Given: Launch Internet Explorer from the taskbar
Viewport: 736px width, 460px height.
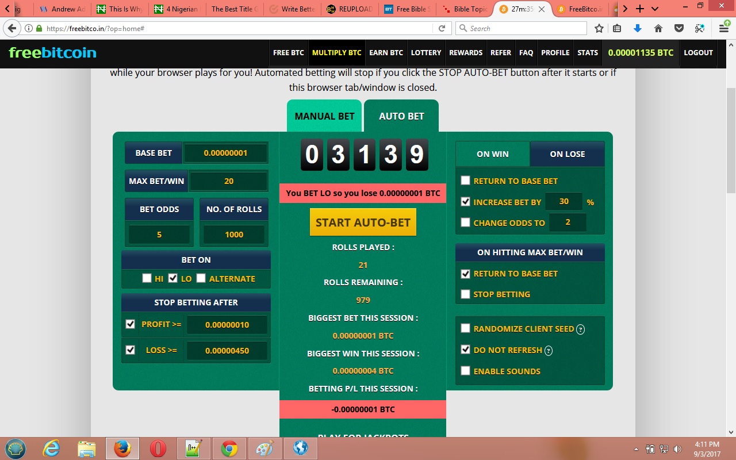Looking at the screenshot, I should click(51, 448).
